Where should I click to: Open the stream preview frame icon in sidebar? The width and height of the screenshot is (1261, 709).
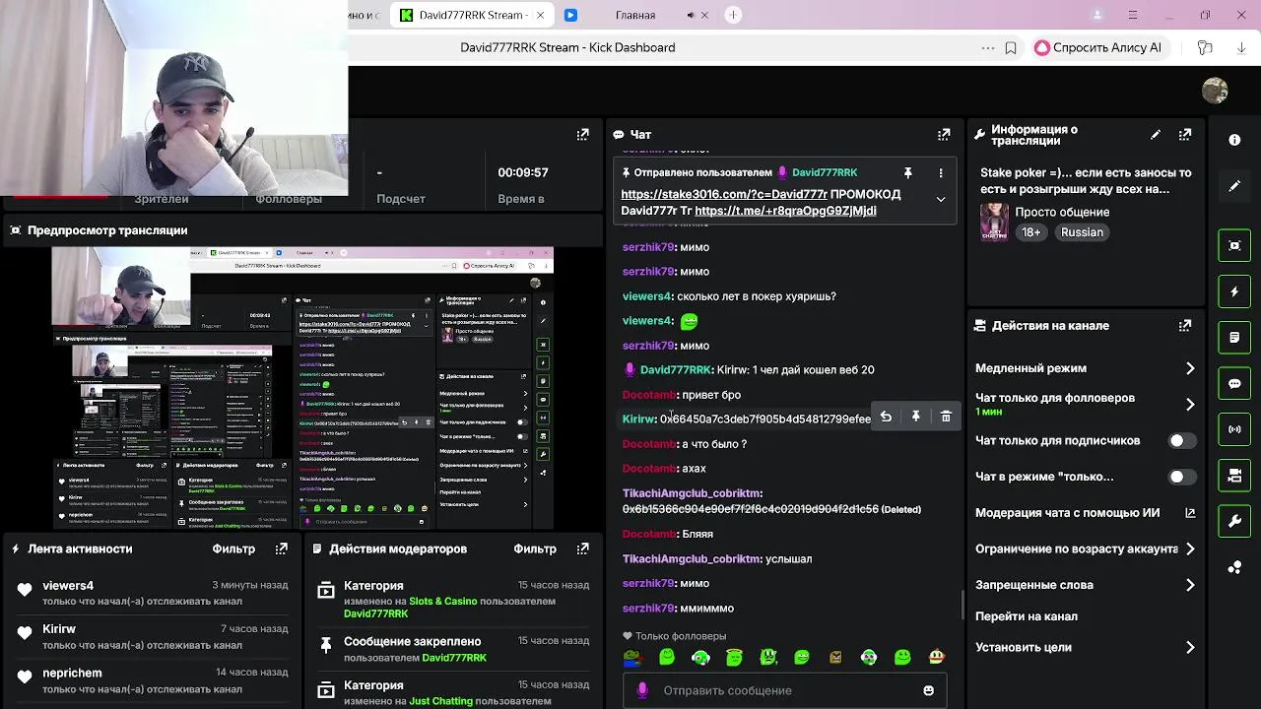coord(1234,245)
